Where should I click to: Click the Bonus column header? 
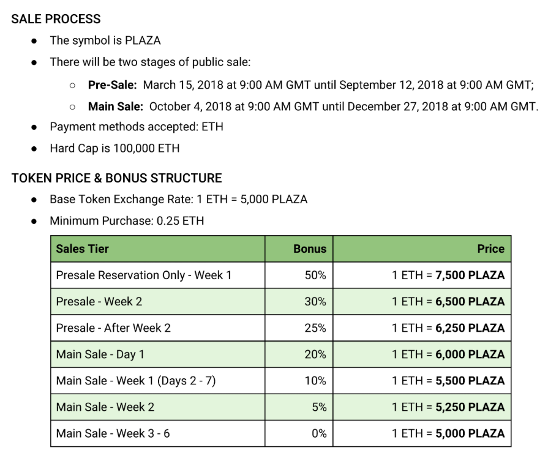pyautogui.click(x=310, y=249)
